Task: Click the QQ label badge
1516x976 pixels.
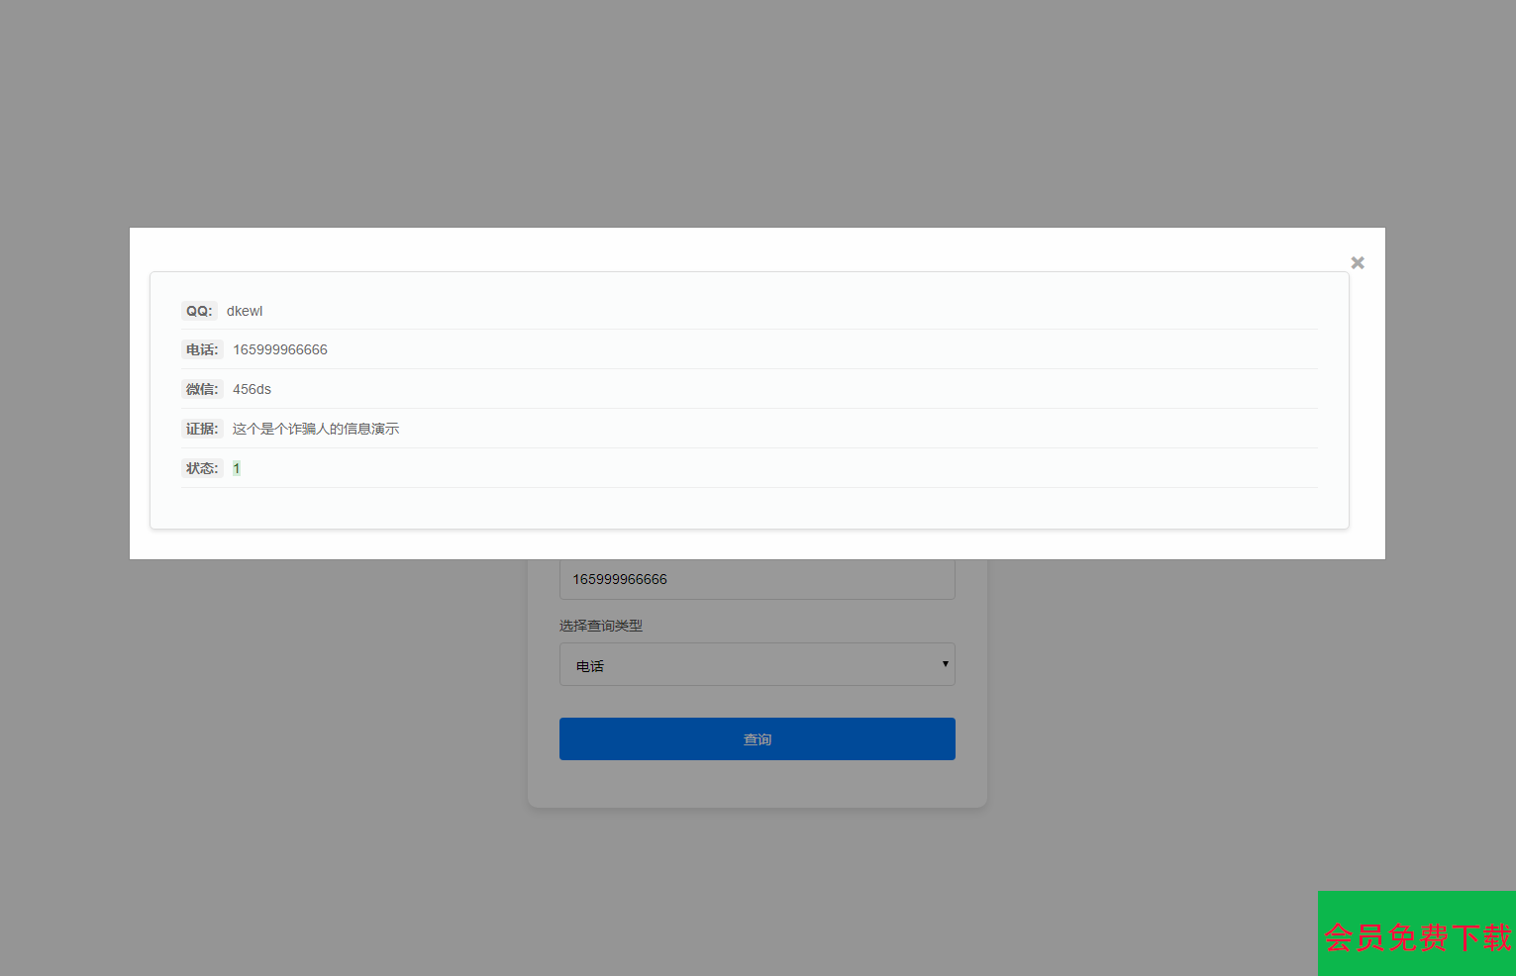Action: (x=199, y=311)
